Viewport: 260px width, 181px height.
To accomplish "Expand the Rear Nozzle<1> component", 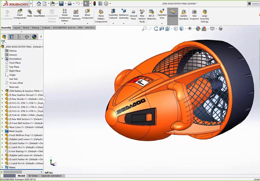I will [x=2, y=99].
